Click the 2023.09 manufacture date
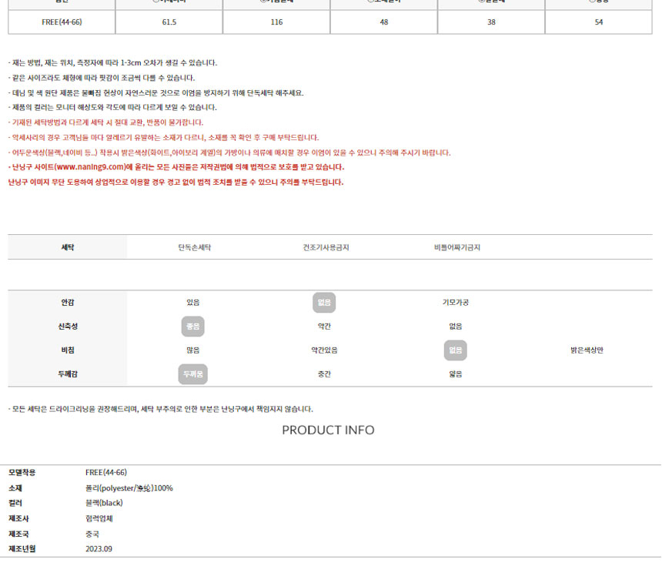662x573 pixels. pos(99,549)
